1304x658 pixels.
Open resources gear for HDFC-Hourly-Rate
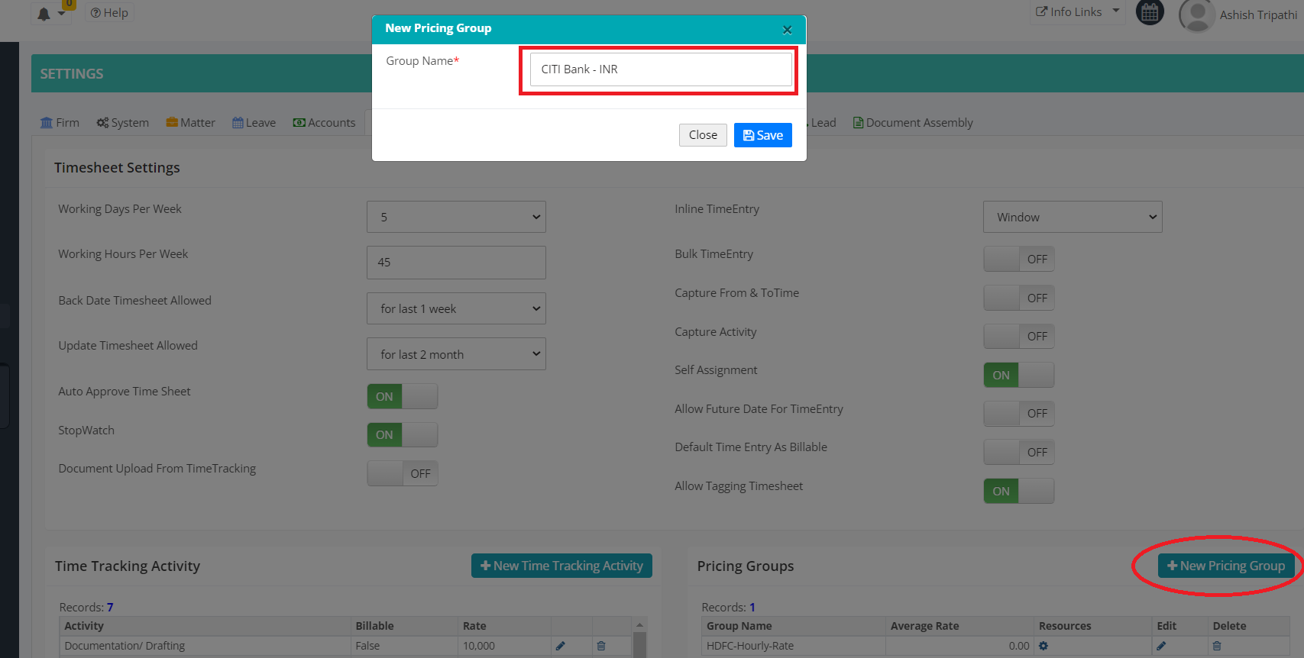[1044, 646]
